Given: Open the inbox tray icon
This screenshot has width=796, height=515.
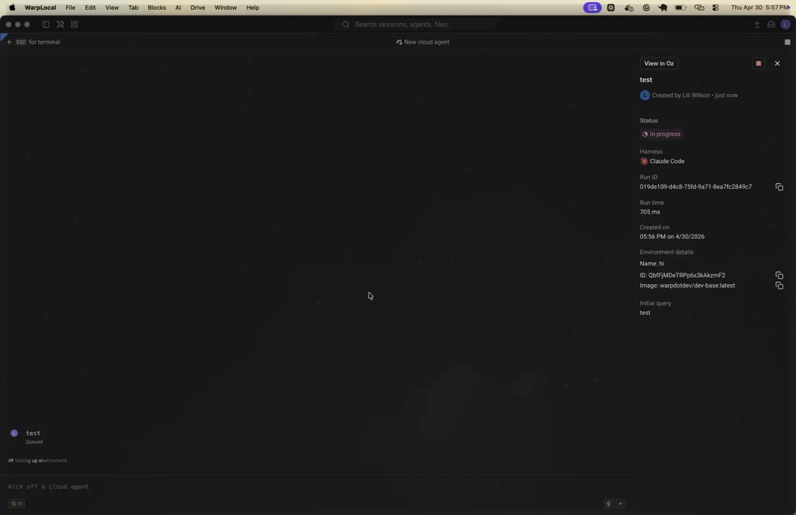Looking at the screenshot, I should click(771, 24).
